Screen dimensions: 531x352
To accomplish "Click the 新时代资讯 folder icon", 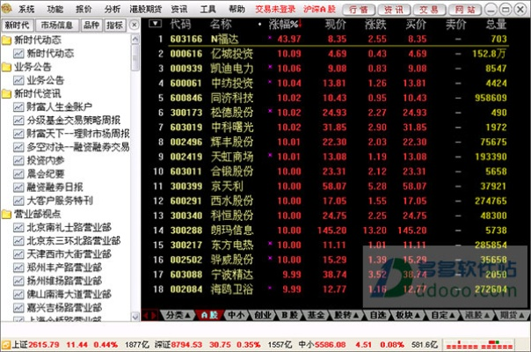I will pos(7,92).
